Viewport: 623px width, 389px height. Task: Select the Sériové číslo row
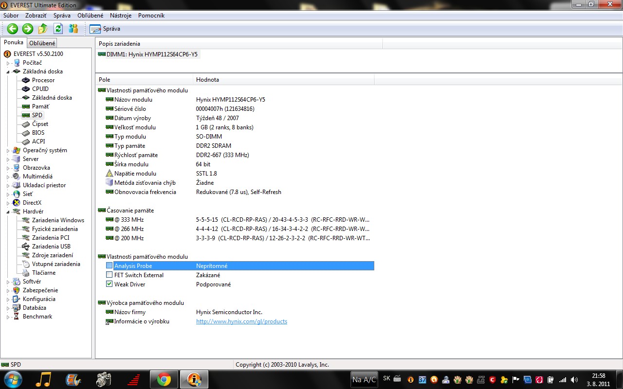tap(235, 109)
